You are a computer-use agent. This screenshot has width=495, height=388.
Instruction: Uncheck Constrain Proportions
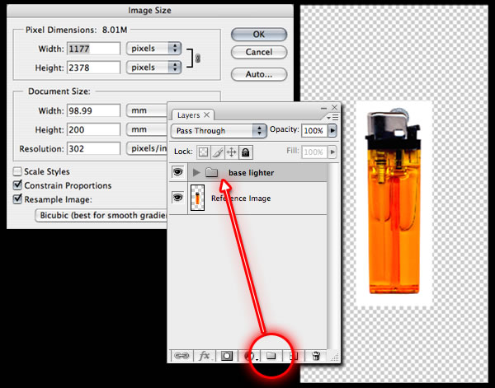[x=17, y=185]
